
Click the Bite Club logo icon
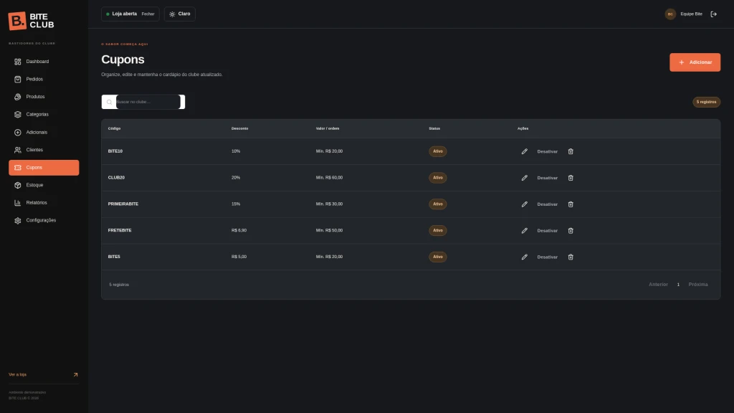(17, 21)
